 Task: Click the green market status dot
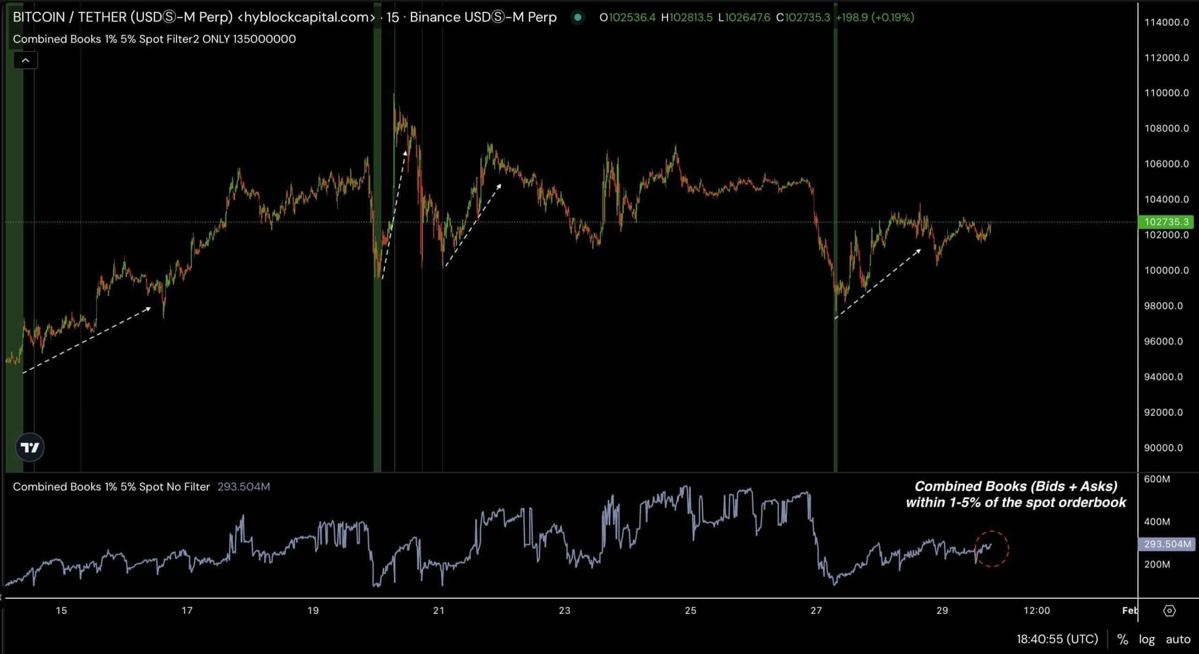click(x=577, y=18)
